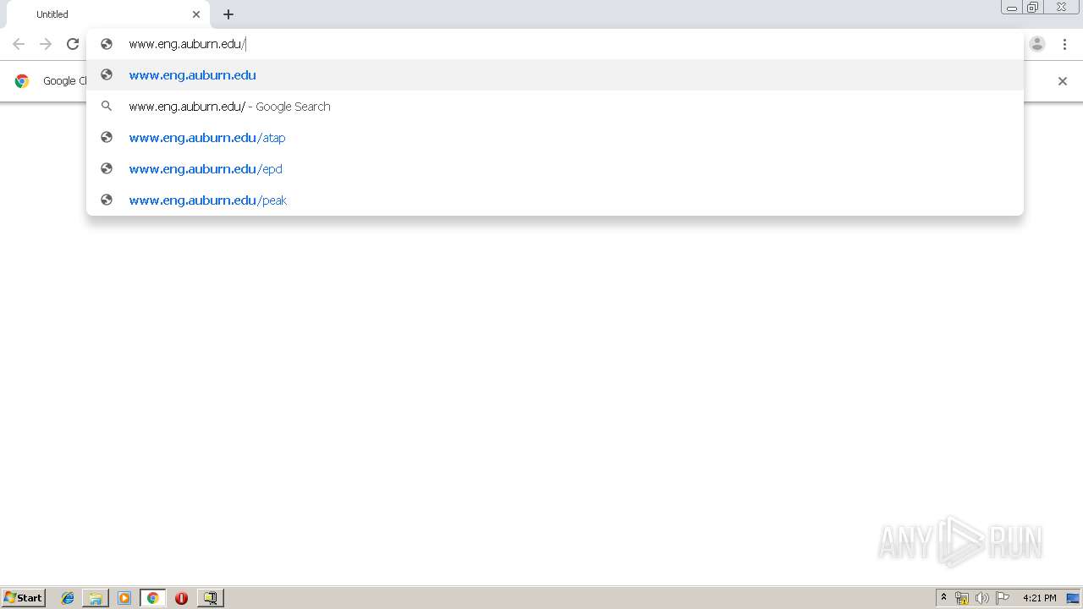Open the red Opera taskbar icon

[181, 598]
